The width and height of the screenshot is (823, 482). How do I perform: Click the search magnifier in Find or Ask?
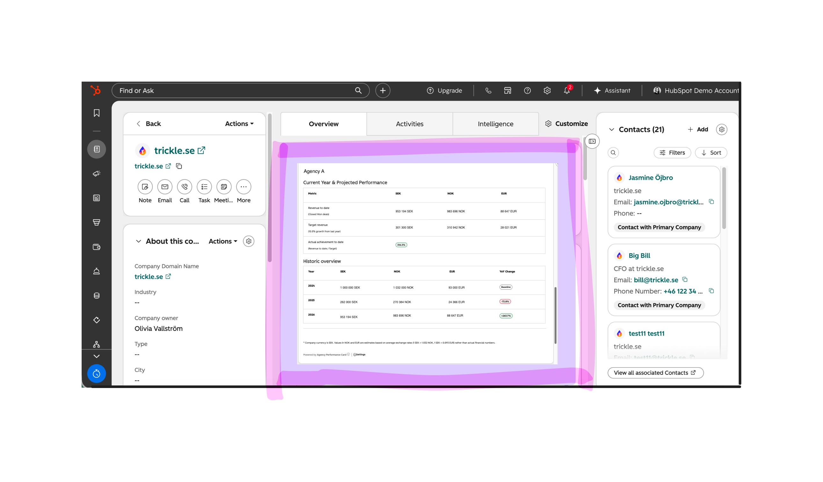point(358,91)
